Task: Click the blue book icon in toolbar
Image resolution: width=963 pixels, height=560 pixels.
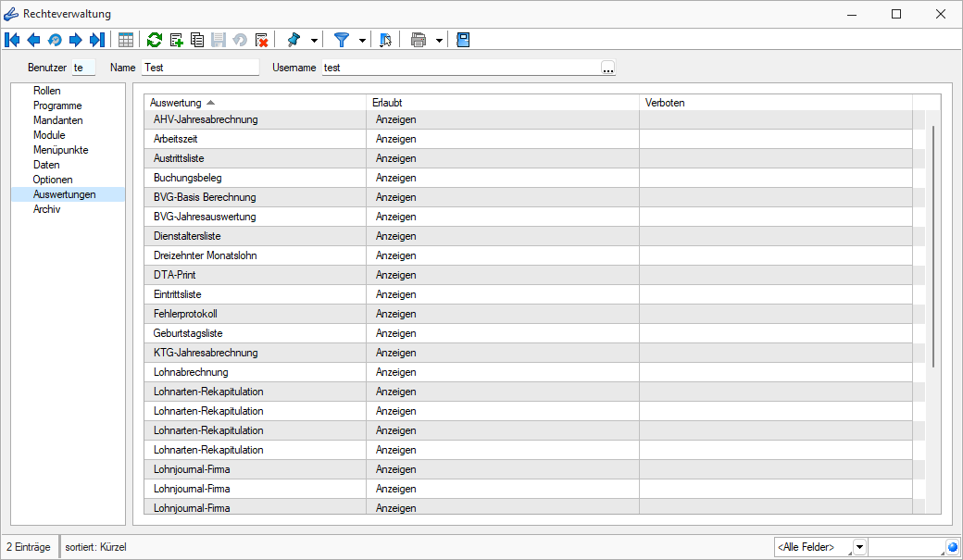Action: (x=463, y=40)
